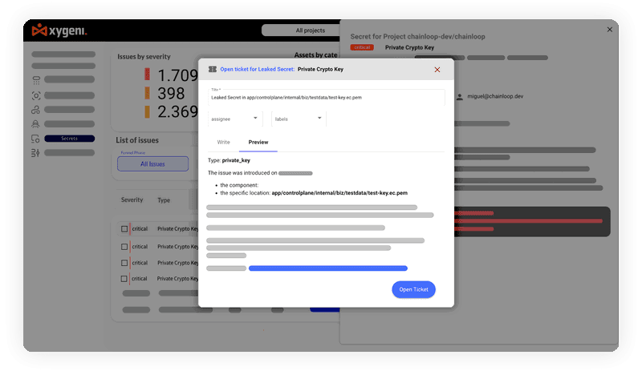Click the person icon beside miguel@chainloop.dev
This screenshot has width=642, height=371.
click(460, 96)
